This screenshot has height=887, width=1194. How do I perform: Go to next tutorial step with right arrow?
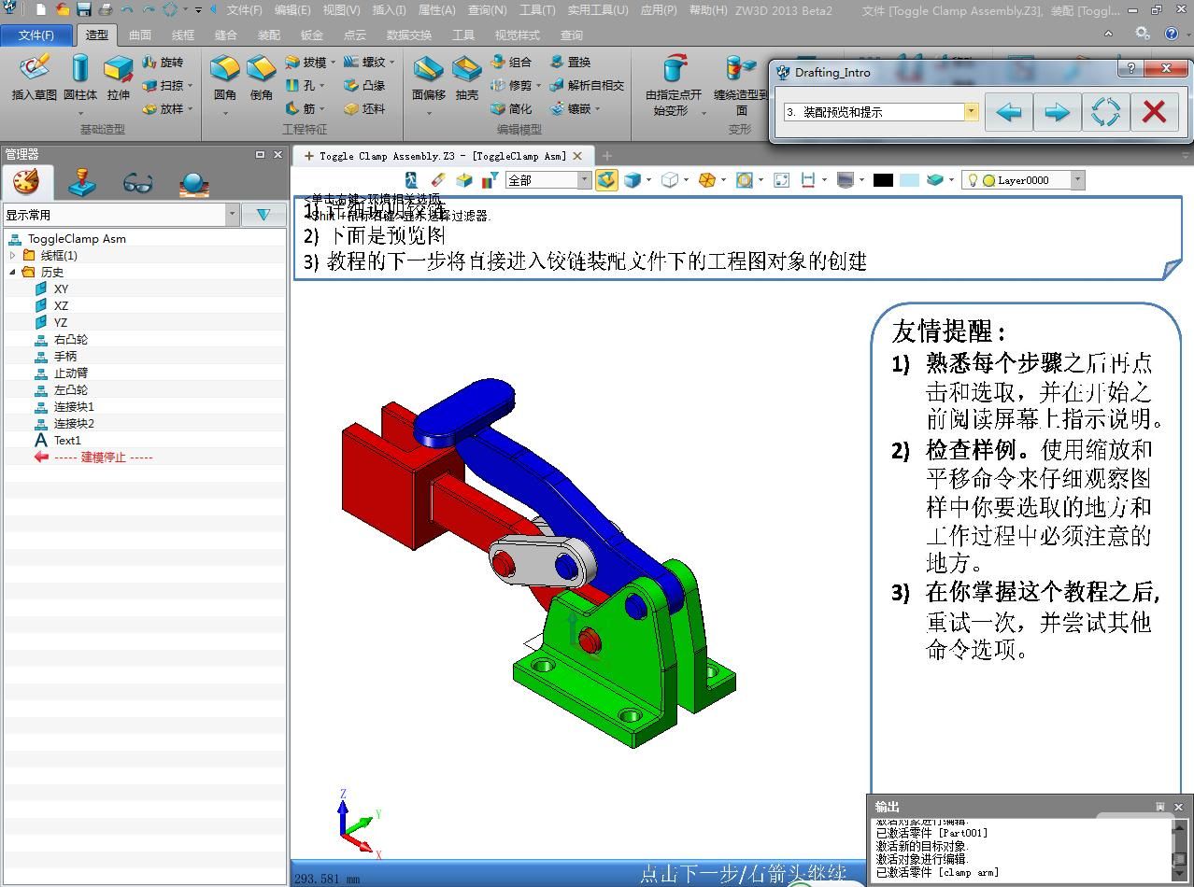[x=1057, y=112]
